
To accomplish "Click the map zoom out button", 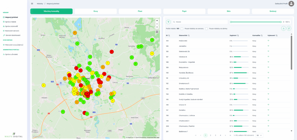I will pyautogui.click(x=157, y=24).
